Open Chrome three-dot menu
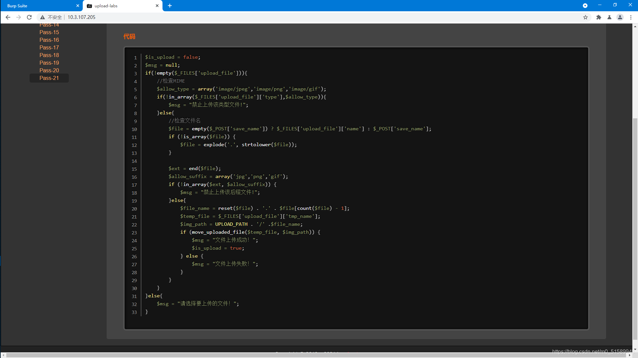This screenshot has height=358, width=638. click(x=631, y=17)
